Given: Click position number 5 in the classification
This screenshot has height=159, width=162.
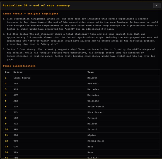Looking at the screenshot, I should [6, 101].
